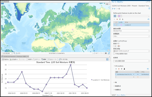Close the Map view tab
The height and width of the screenshot is (97, 152).
click(x=8, y=2)
